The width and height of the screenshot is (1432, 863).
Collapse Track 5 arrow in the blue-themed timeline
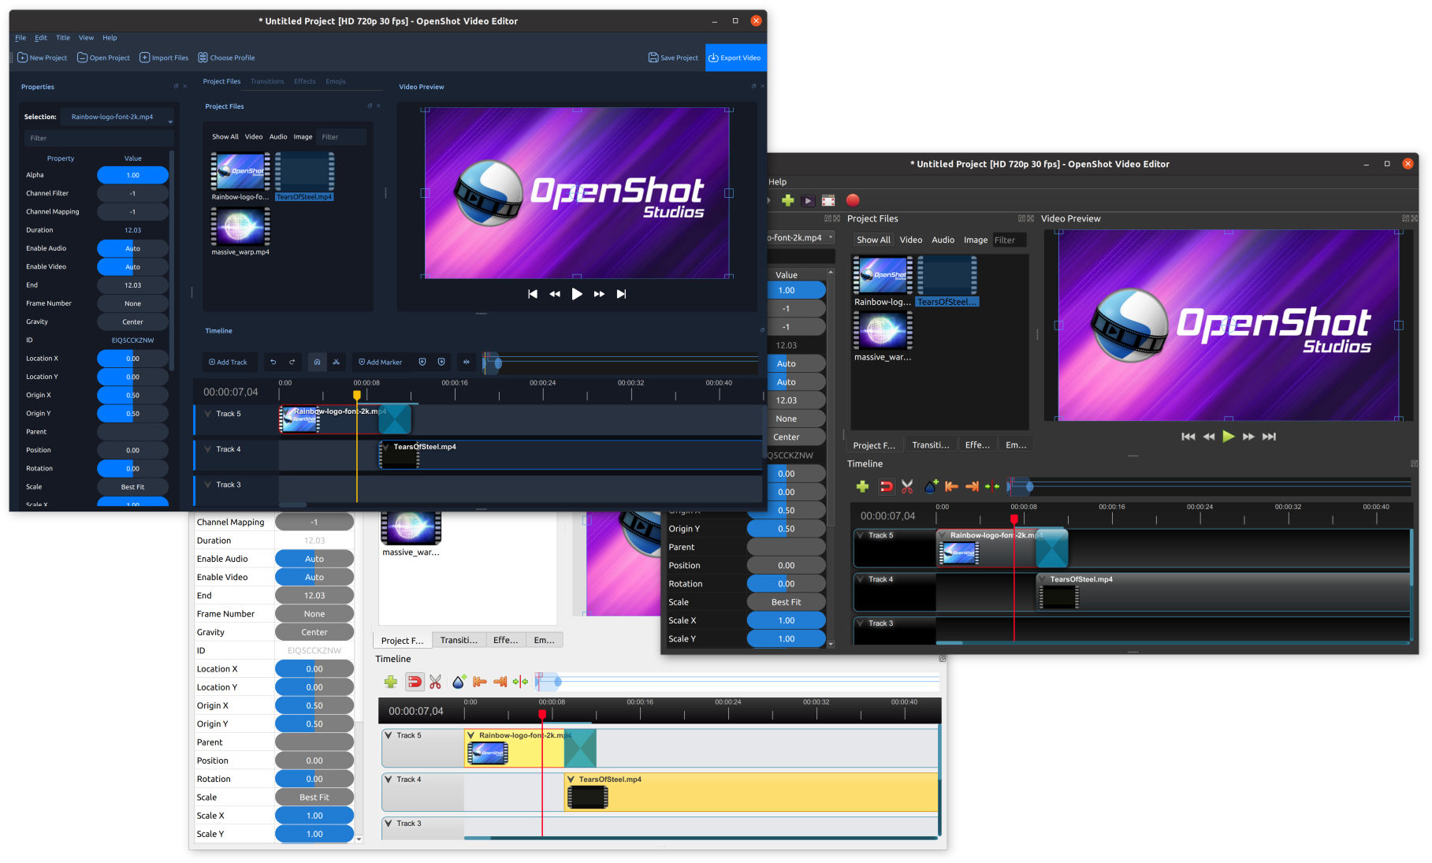pyautogui.click(x=208, y=414)
